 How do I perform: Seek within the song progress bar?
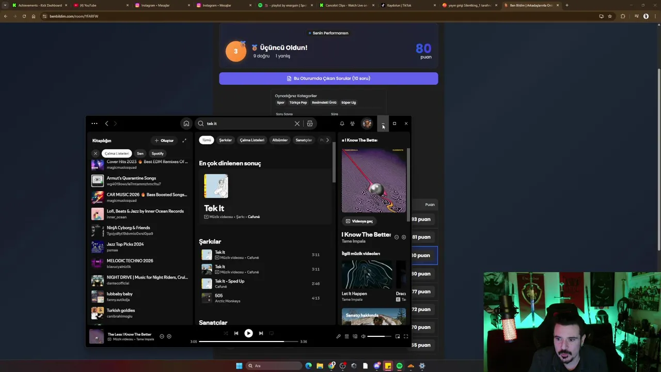[248, 342]
